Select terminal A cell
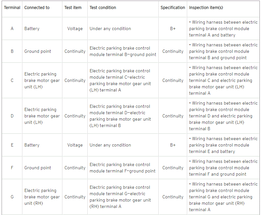 coord(12,29)
